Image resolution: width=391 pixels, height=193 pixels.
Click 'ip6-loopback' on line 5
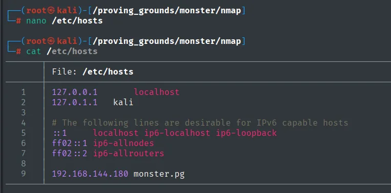246,133
